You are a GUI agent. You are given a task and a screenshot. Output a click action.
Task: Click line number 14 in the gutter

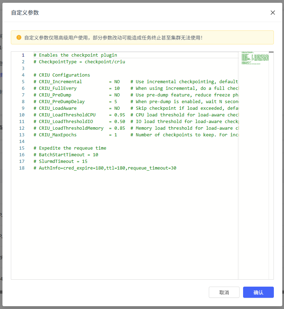pos(22,142)
